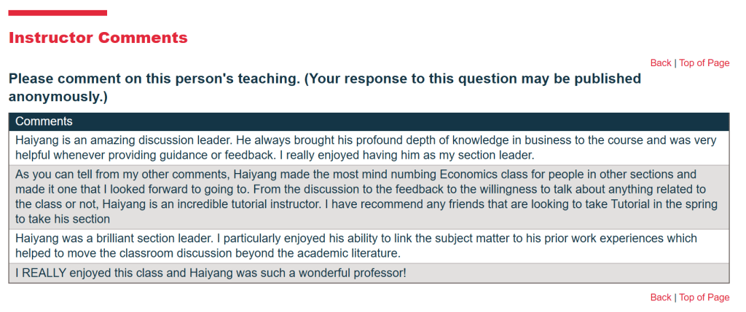
Task: Click the words 'academic literature'
Action: pyautogui.click(x=350, y=254)
